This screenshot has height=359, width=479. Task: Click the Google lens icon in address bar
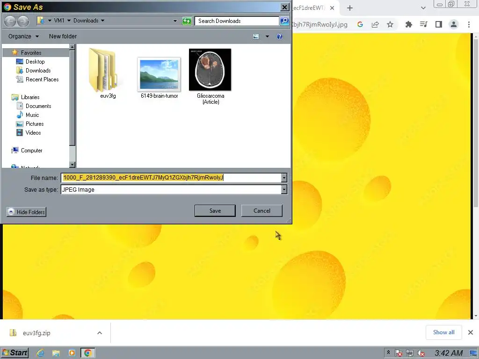point(360,24)
